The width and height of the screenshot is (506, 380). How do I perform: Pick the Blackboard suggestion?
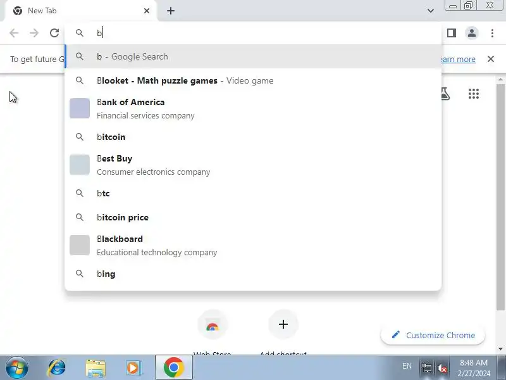click(x=254, y=245)
